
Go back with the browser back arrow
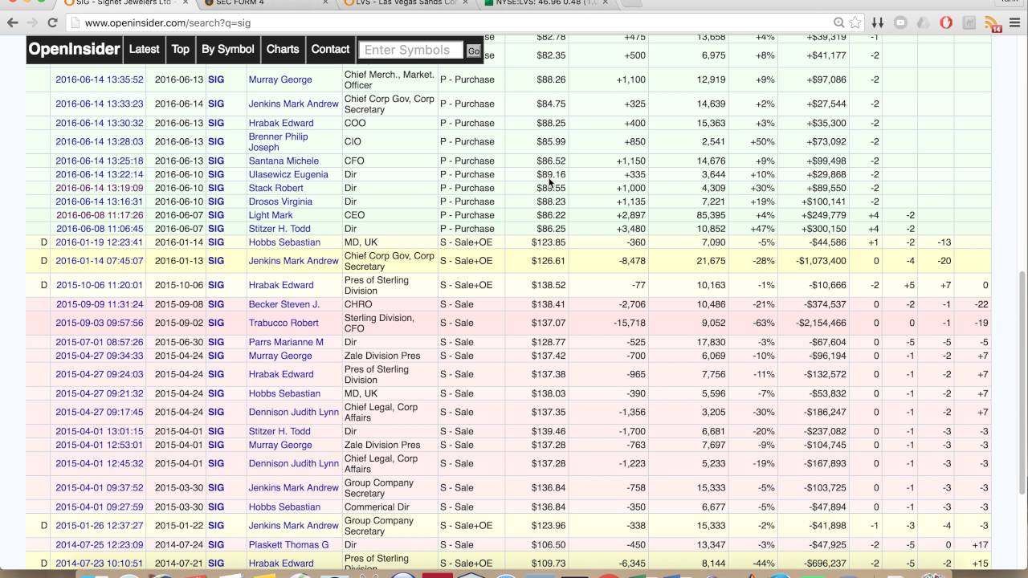click(x=13, y=22)
